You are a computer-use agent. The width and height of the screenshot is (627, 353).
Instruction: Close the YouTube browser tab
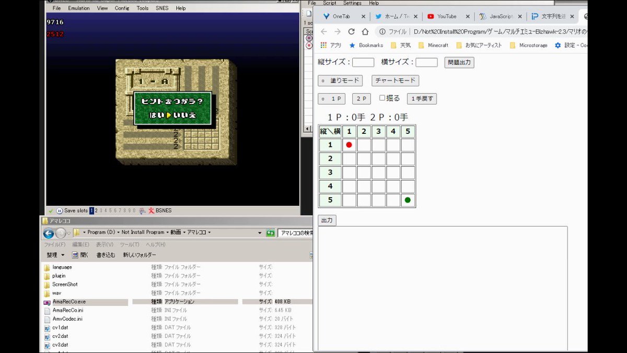pos(468,16)
